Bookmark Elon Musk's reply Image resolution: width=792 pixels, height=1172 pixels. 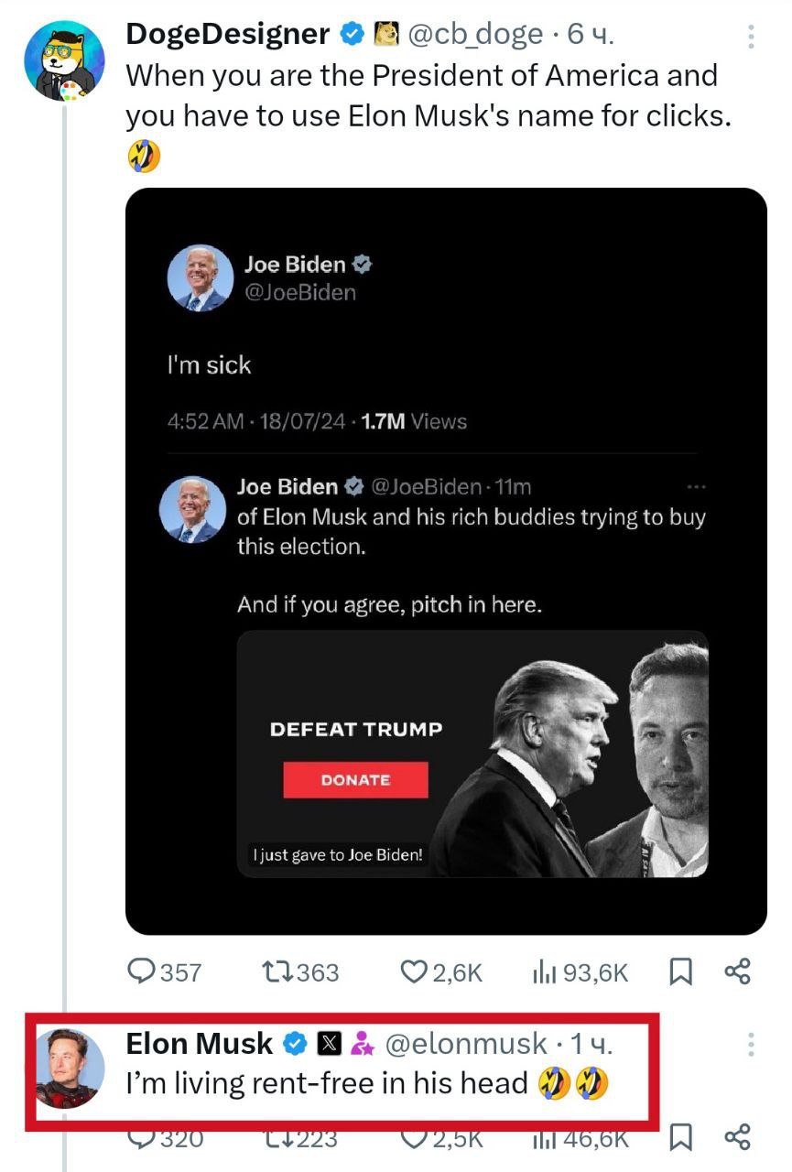(x=680, y=1137)
